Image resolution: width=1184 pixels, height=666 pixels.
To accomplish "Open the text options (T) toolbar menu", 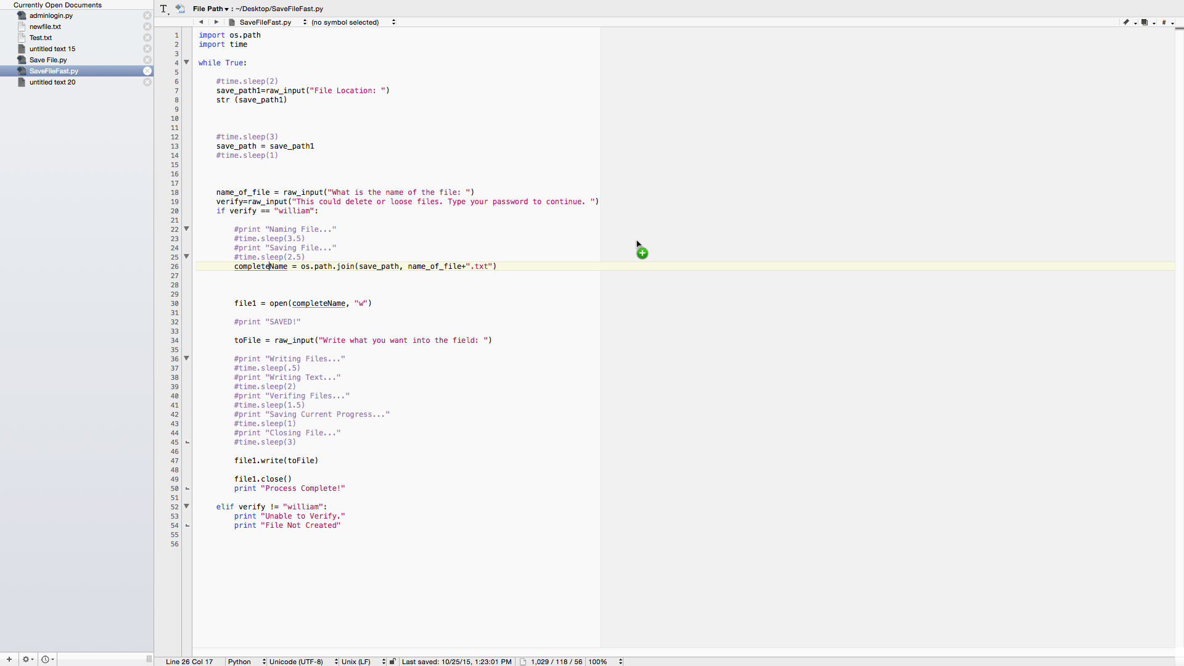I will 164,9.
